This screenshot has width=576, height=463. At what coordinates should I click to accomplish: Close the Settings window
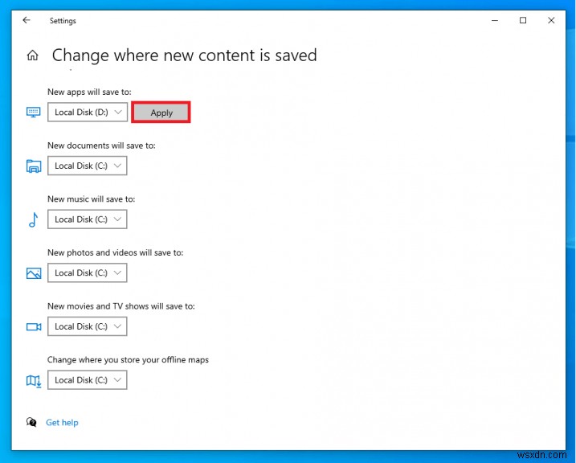click(551, 21)
